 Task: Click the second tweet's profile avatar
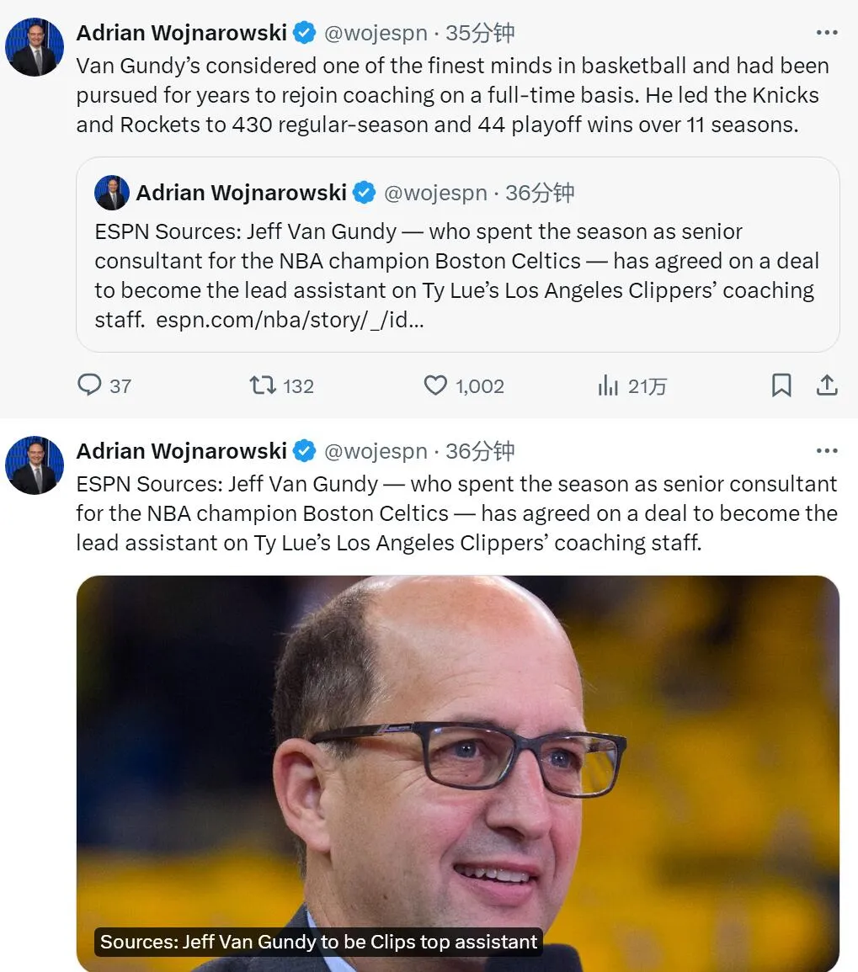[35, 465]
